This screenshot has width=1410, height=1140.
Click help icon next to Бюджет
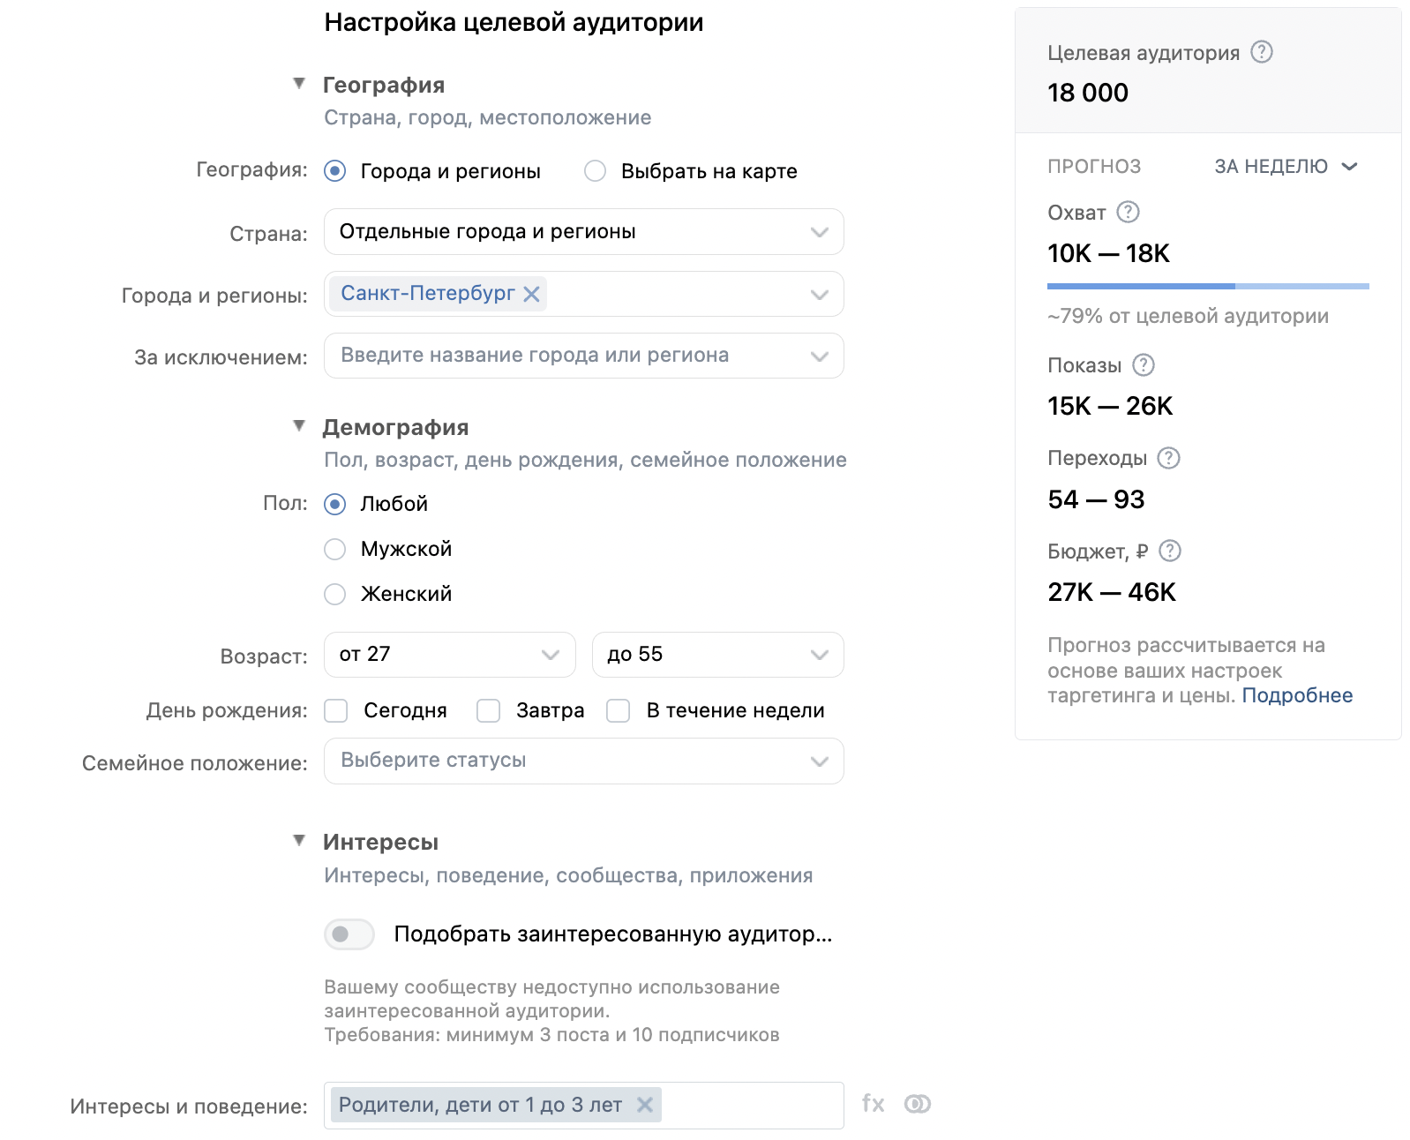point(1169,551)
